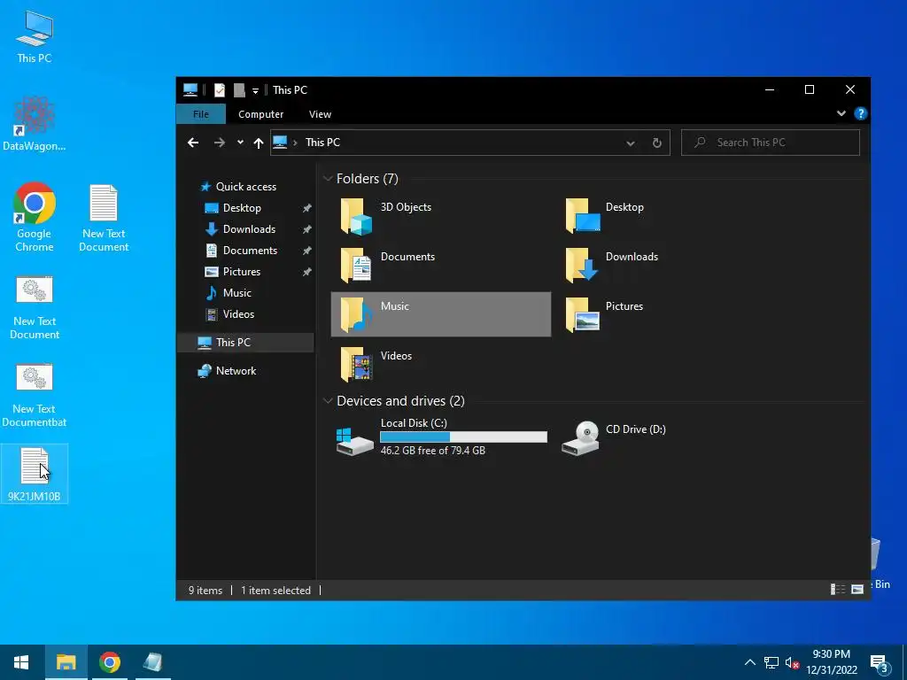907x680 pixels.
Task: Open the File ribbon tab
Action: (x=201, y=114)
